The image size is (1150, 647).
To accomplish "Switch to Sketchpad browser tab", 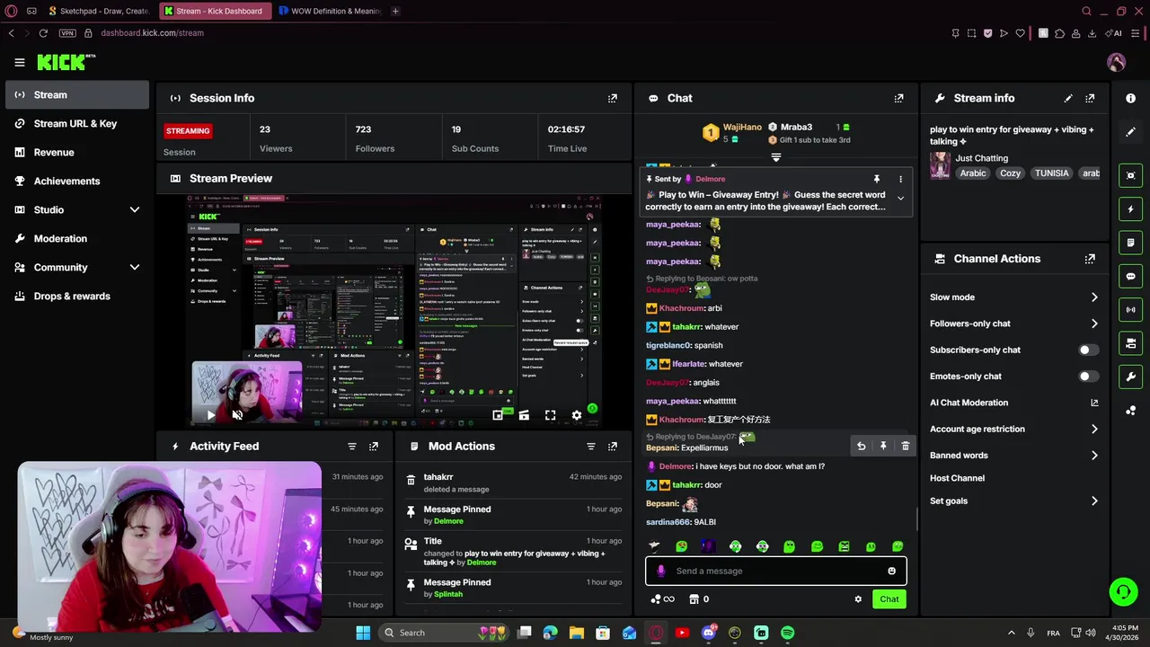I will (x=101, y=11).
